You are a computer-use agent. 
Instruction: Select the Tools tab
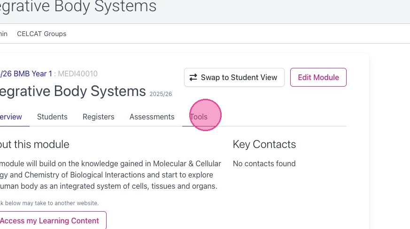tap(199, 117)
